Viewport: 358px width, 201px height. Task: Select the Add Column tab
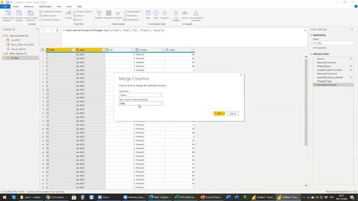[45, 7]
